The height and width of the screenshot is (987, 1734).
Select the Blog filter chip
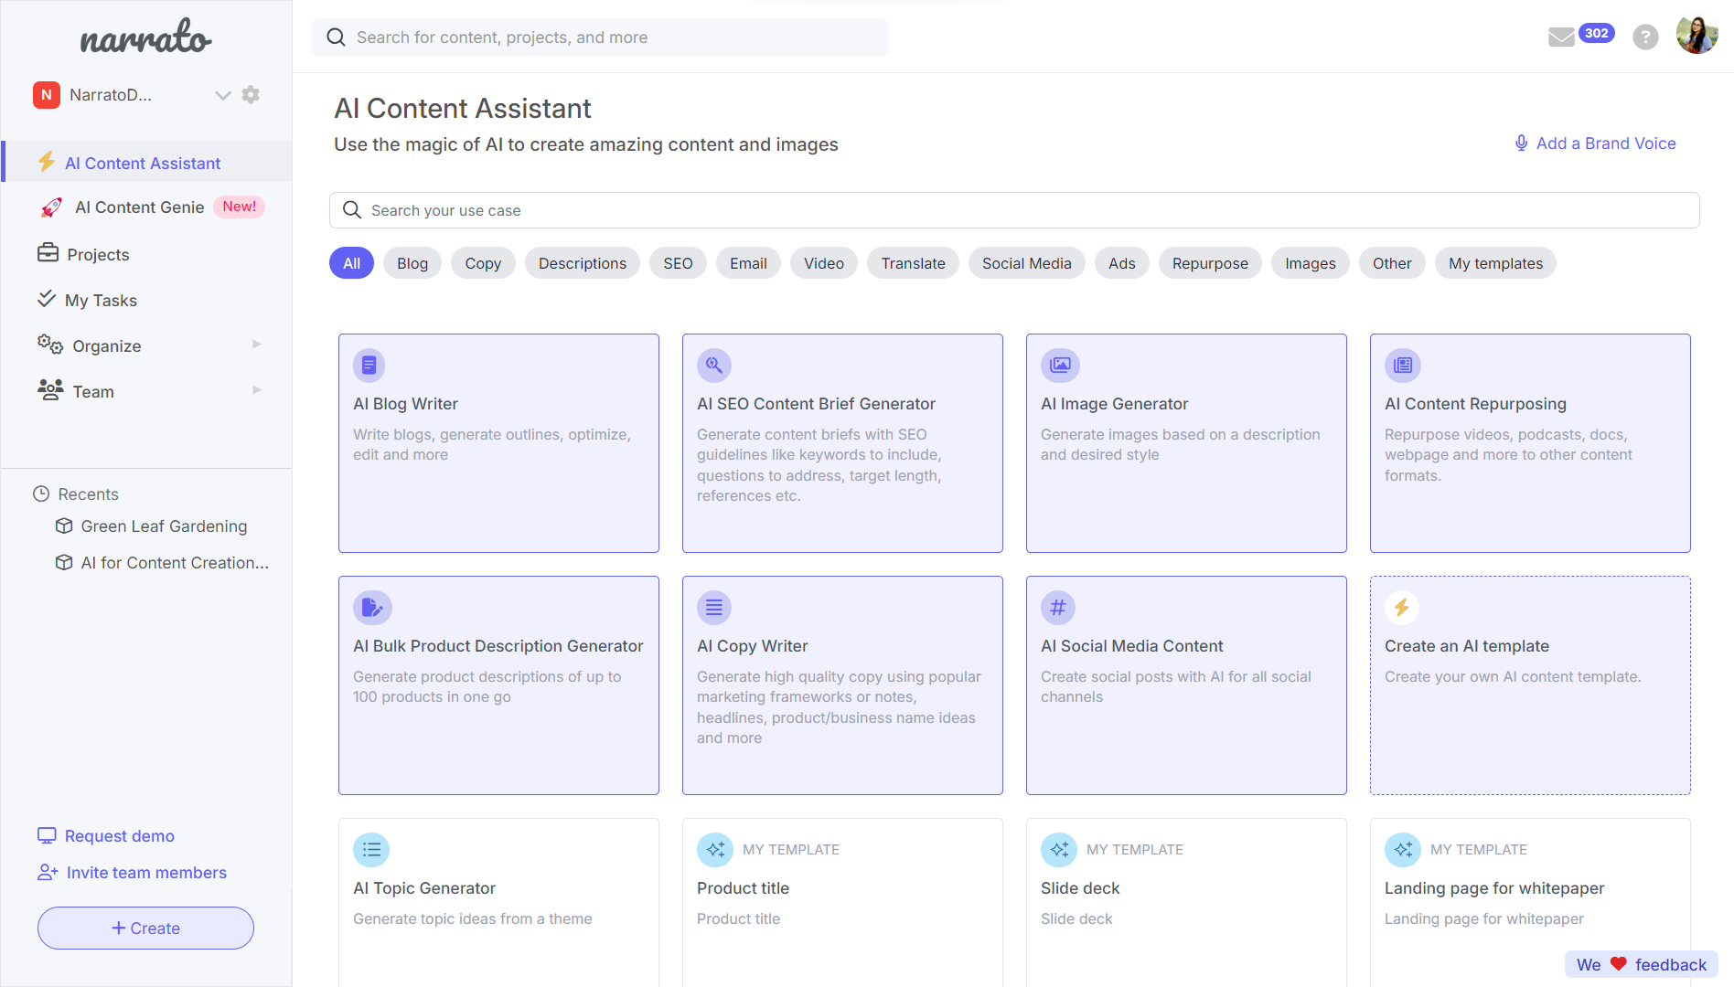[412, 263]
